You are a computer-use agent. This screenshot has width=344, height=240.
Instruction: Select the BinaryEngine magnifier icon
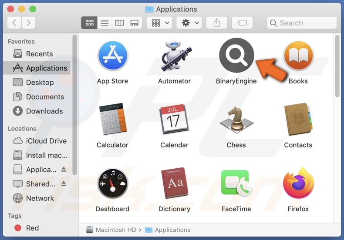point(236,55)
